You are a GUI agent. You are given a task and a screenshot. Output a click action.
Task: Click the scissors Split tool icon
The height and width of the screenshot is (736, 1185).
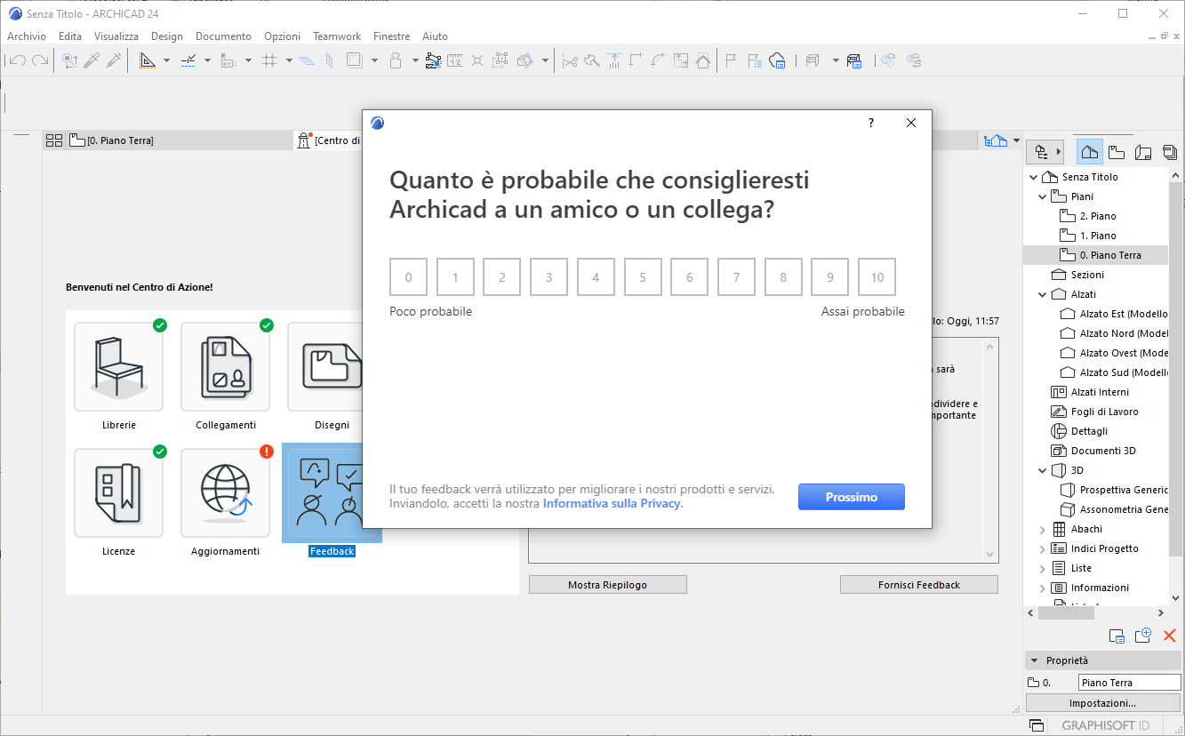[570, 60]
